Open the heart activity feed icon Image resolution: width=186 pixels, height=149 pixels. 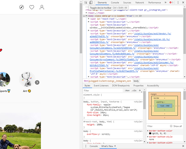[32, 7]
